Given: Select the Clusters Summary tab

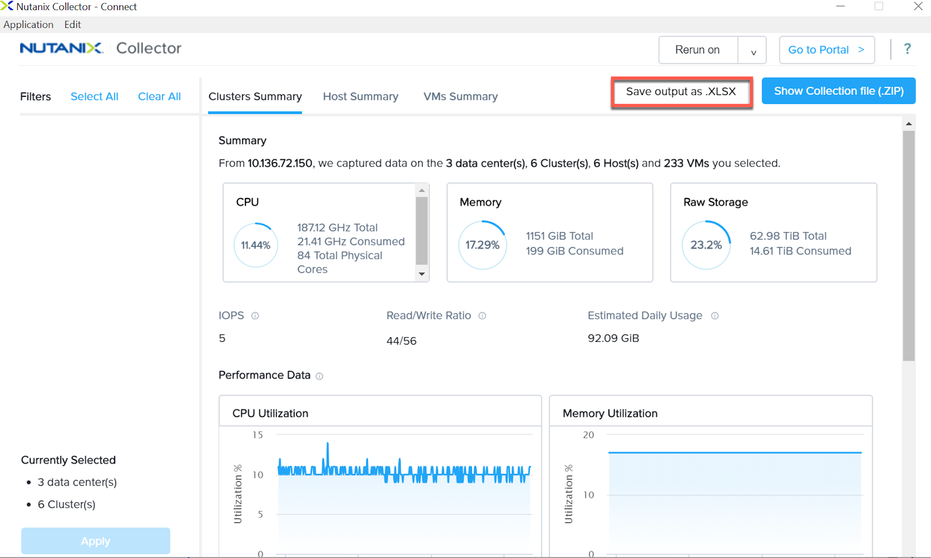Looking at the screenshot, I should (255, 96).
